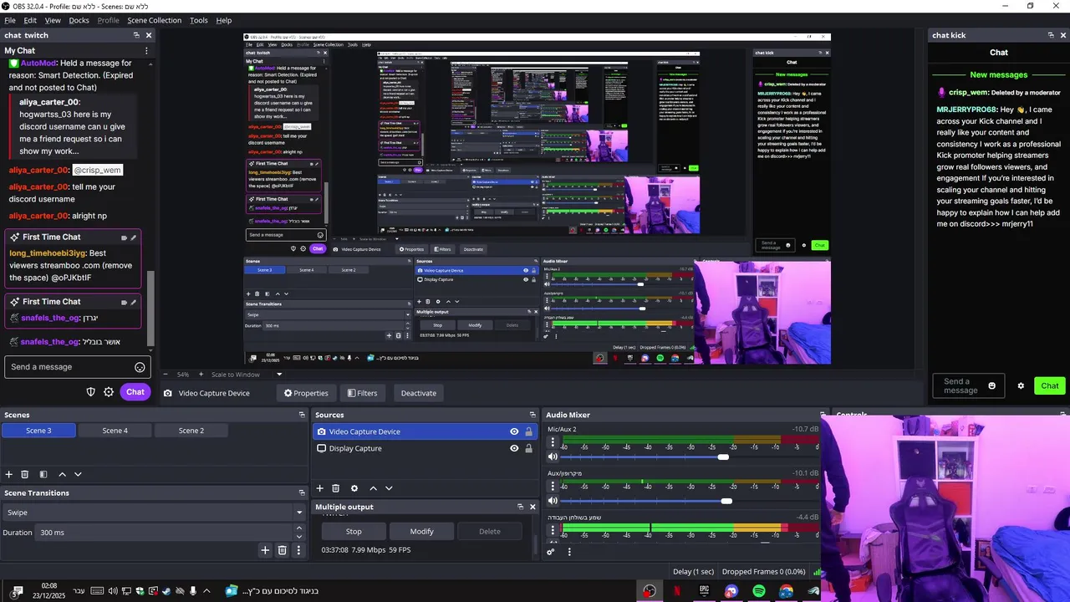Open the transition properties three-dot menu
The width and height of the screenshot is (1070, 602).
point(298,550)
